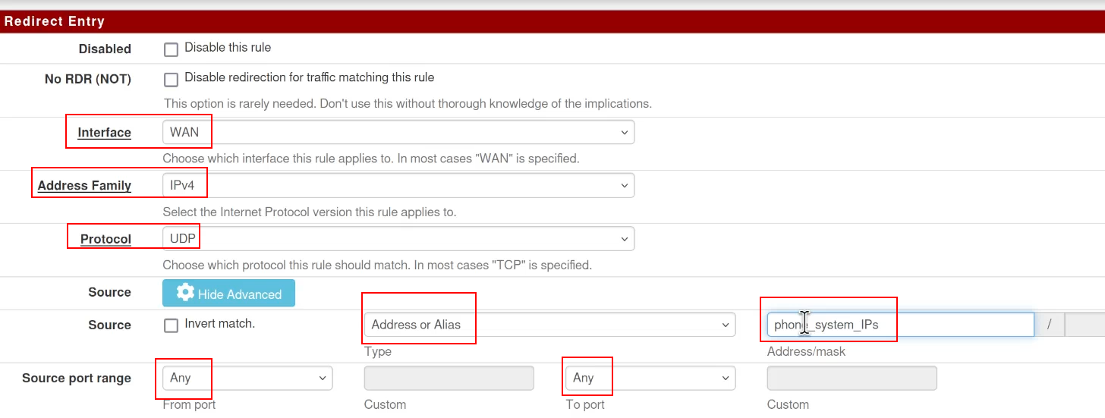
Task: Toggle the Invert match checkbox
Action: pos(172,325)
